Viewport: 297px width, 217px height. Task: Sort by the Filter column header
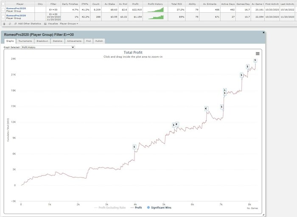[53, 4]
